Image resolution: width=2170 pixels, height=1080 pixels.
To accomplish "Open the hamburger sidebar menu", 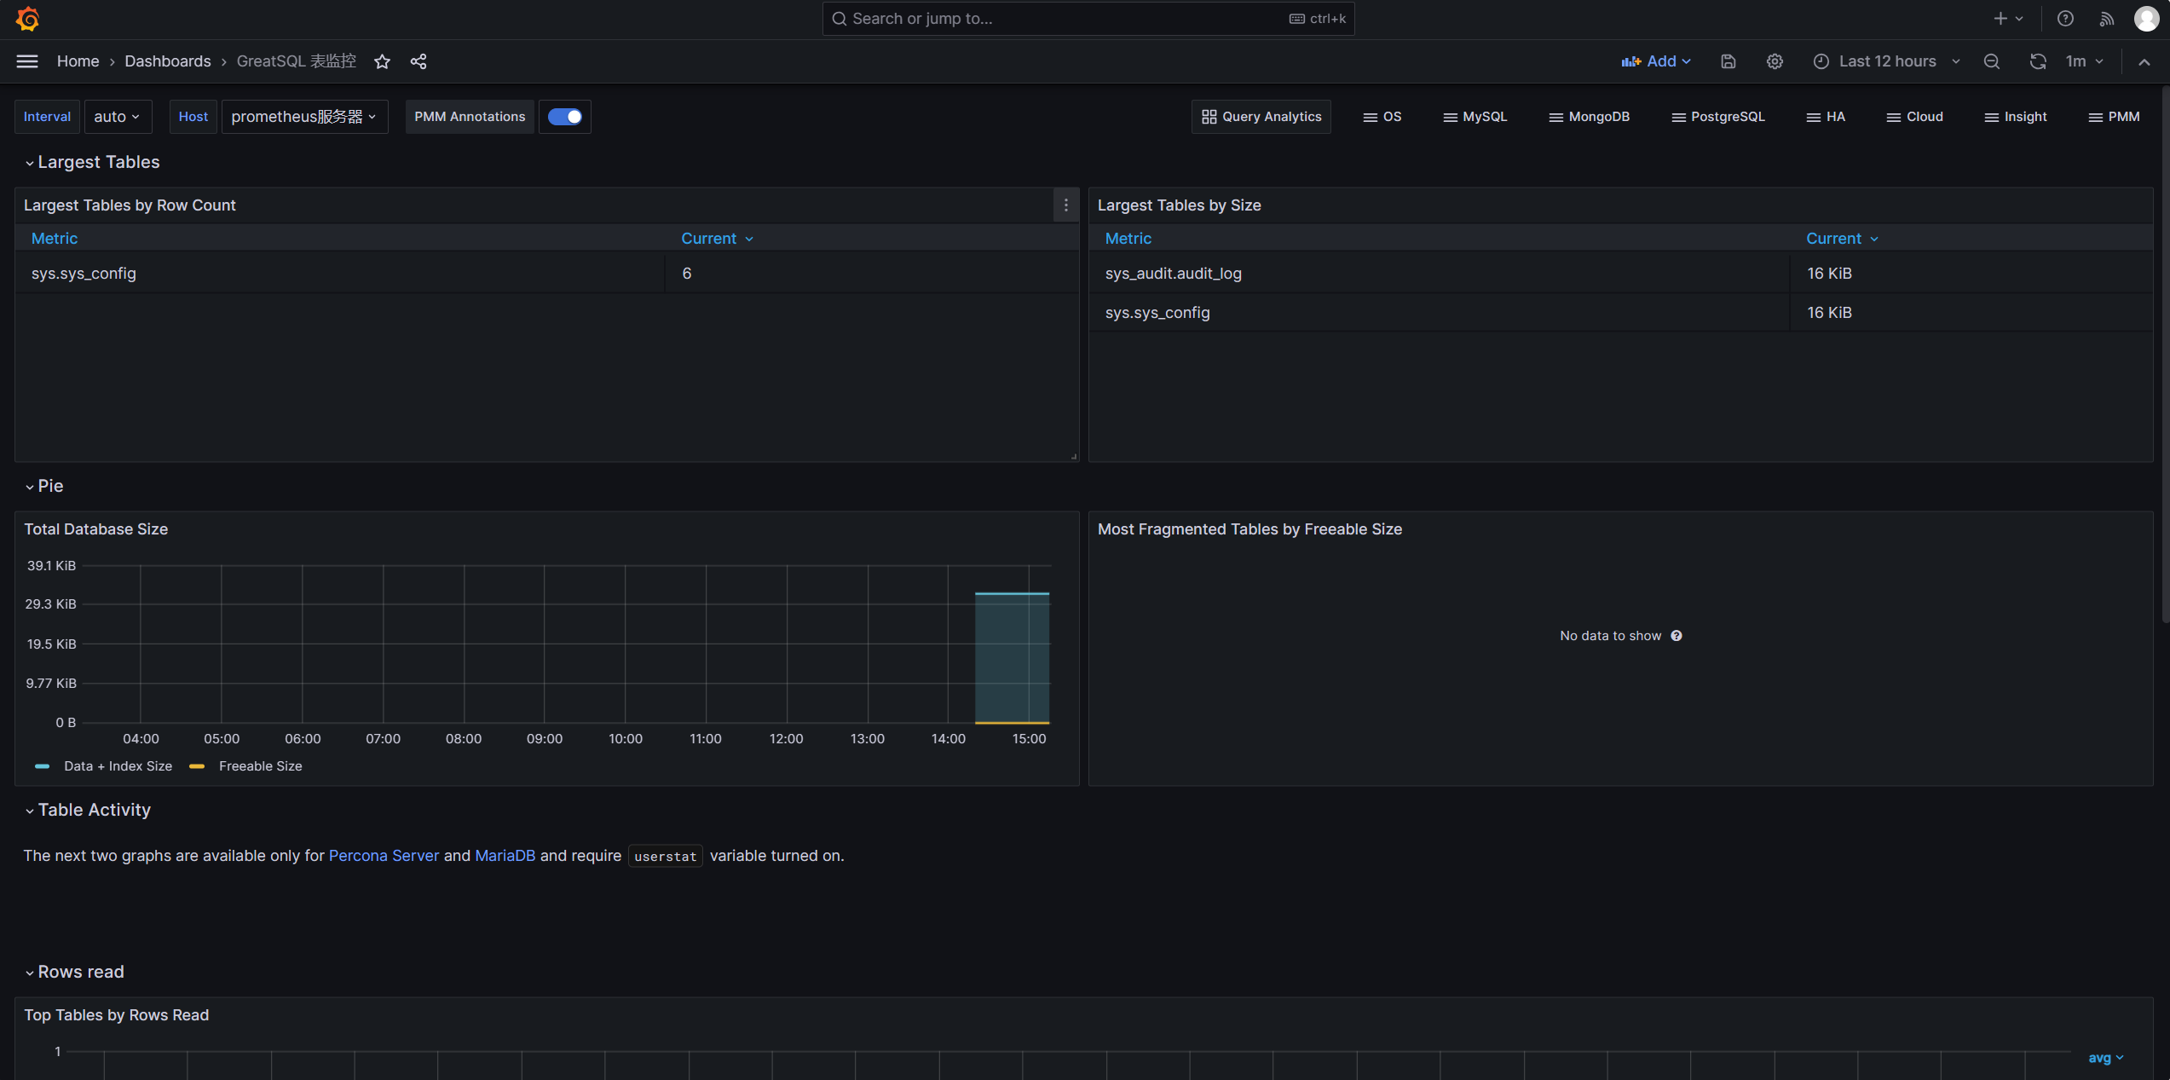I will coord(27,61).
